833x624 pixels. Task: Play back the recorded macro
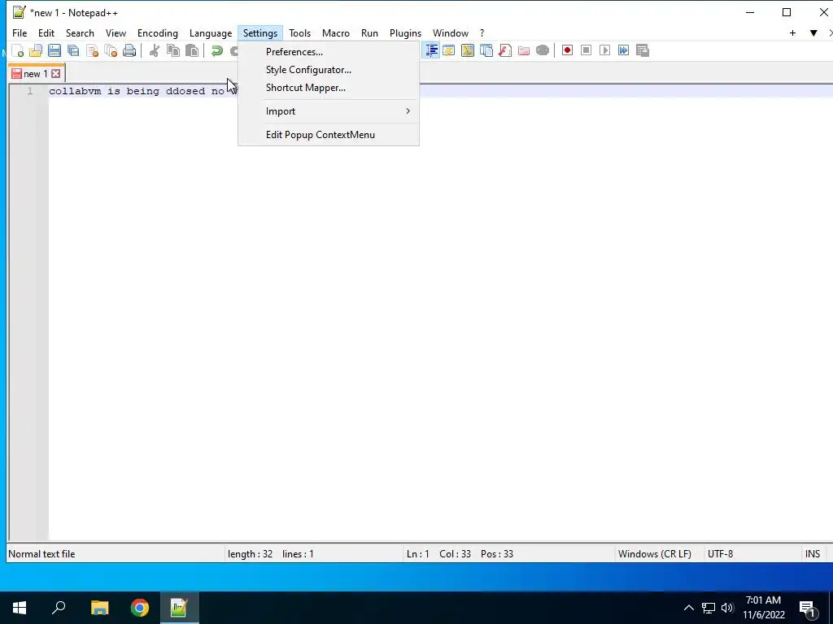[604, 50]
